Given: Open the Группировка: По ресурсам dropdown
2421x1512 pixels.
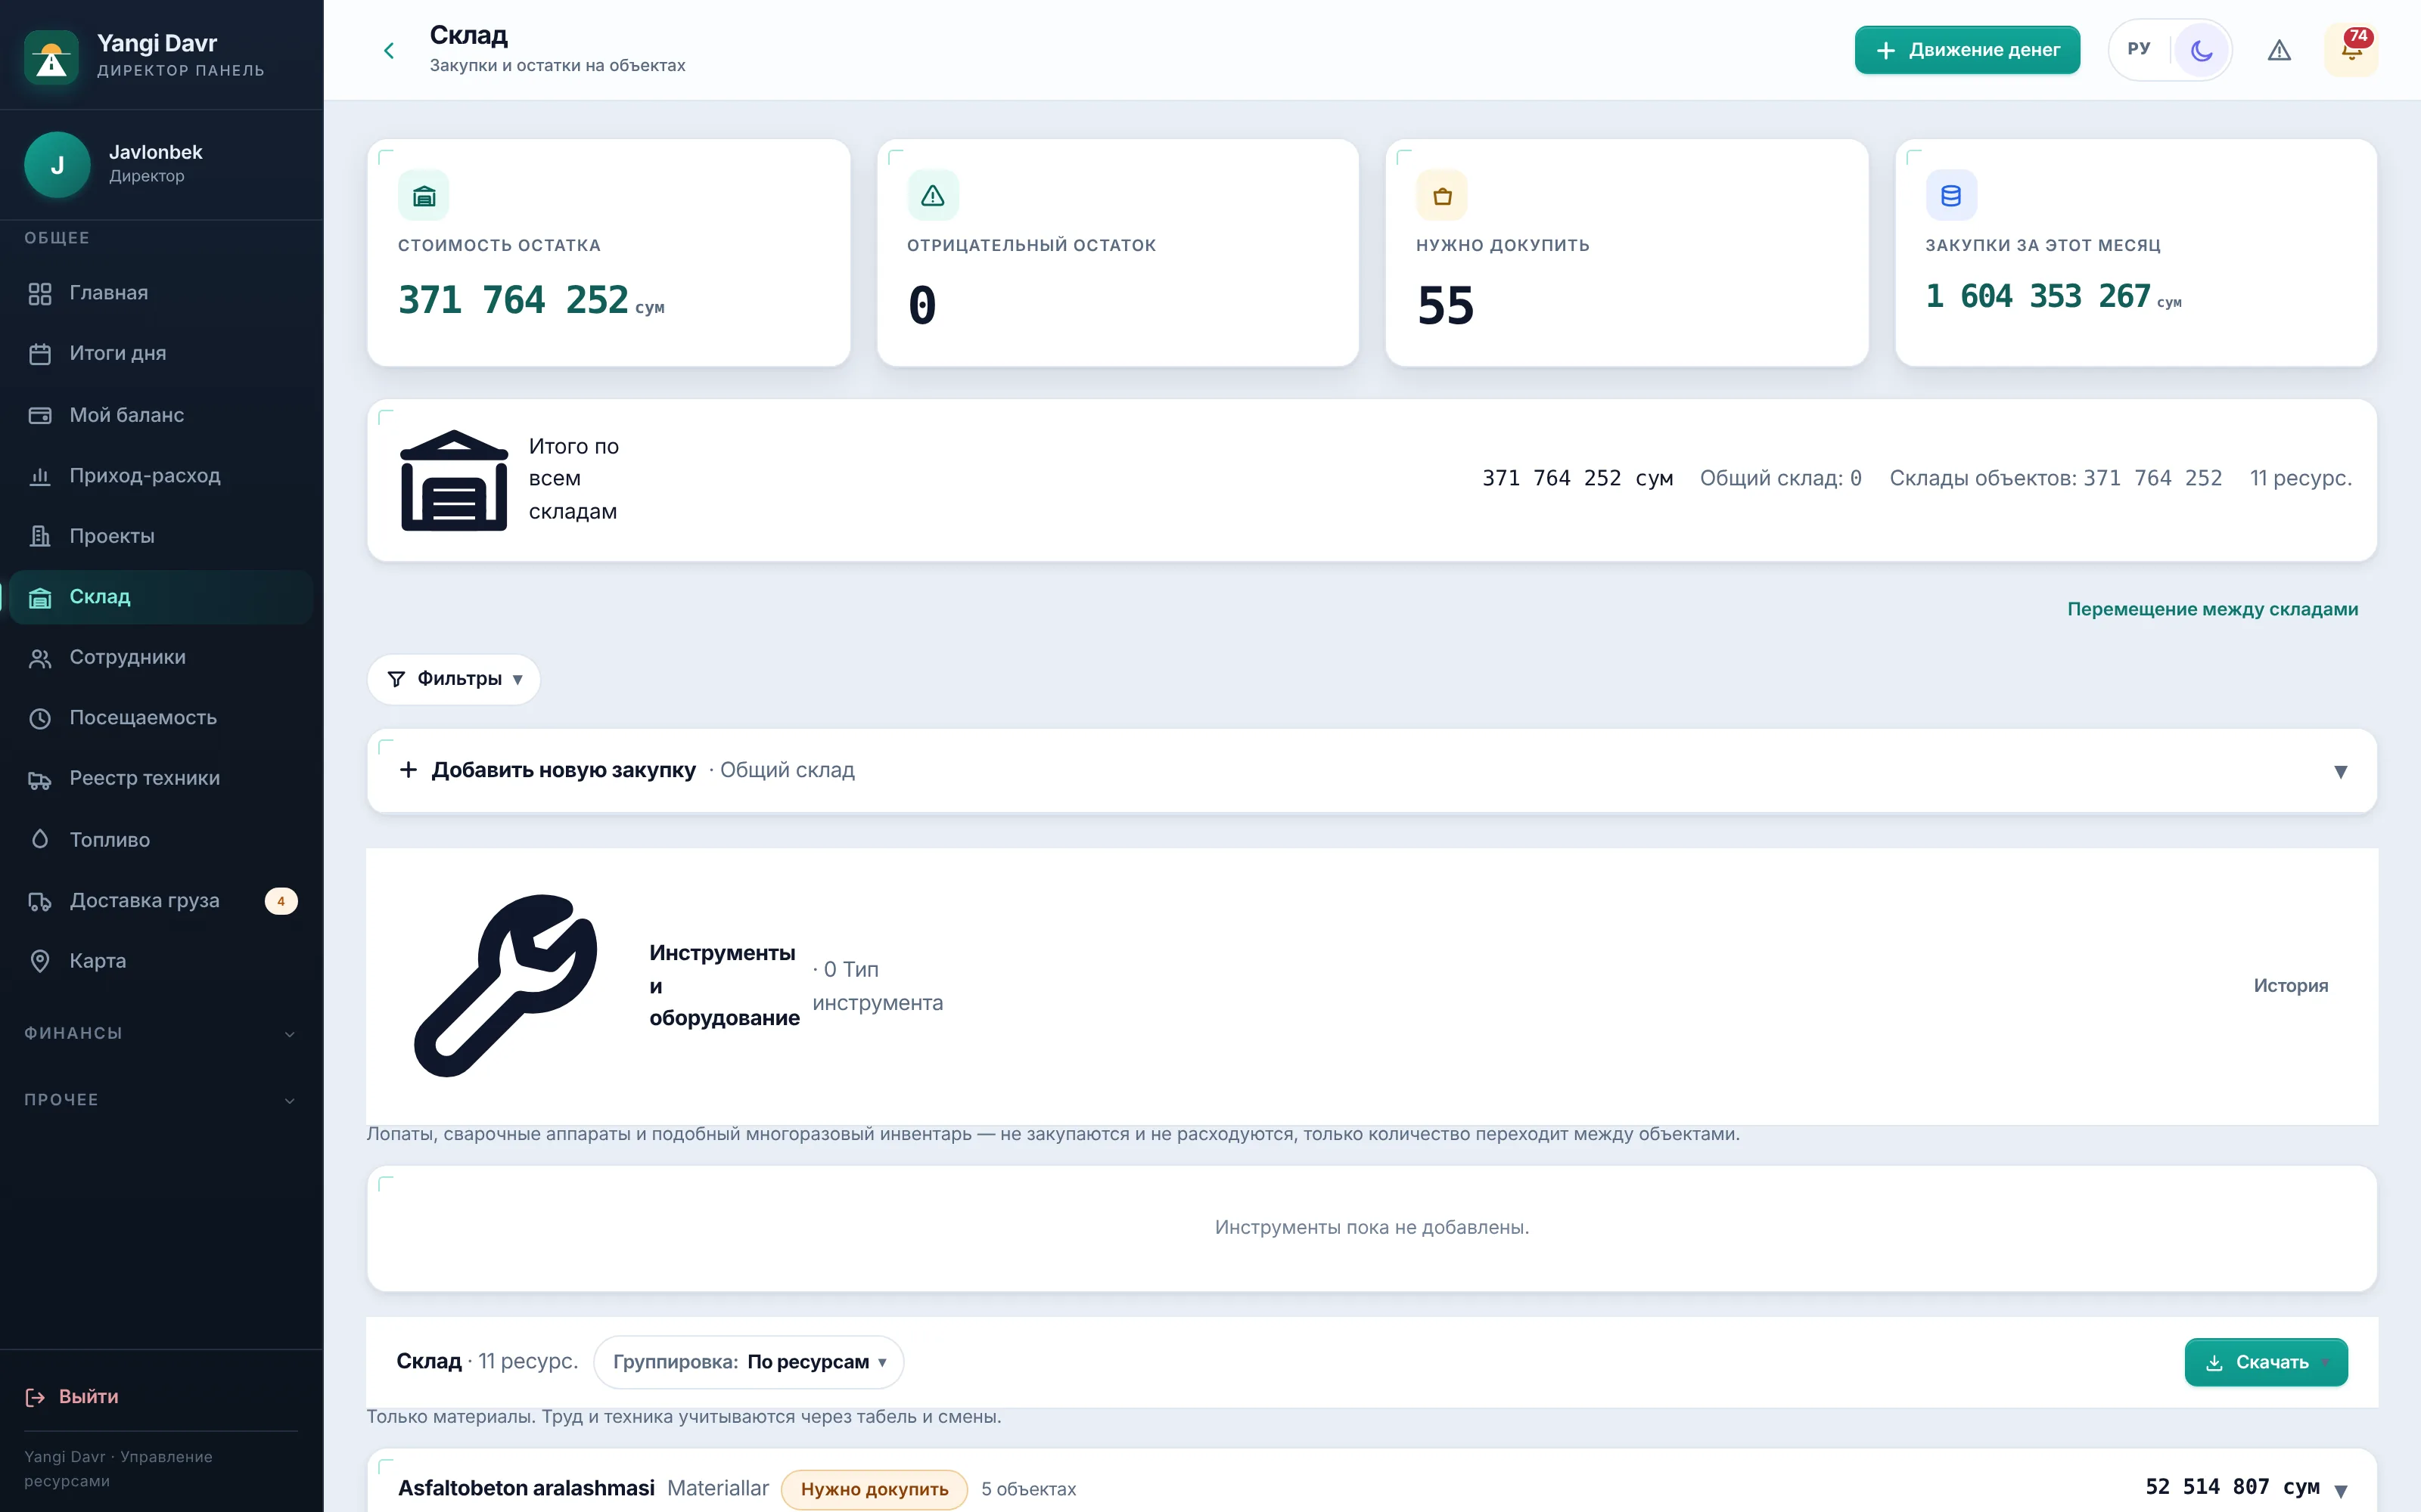Looking at the screenshot, I should pyautogui.click(x=748, y=1363).
